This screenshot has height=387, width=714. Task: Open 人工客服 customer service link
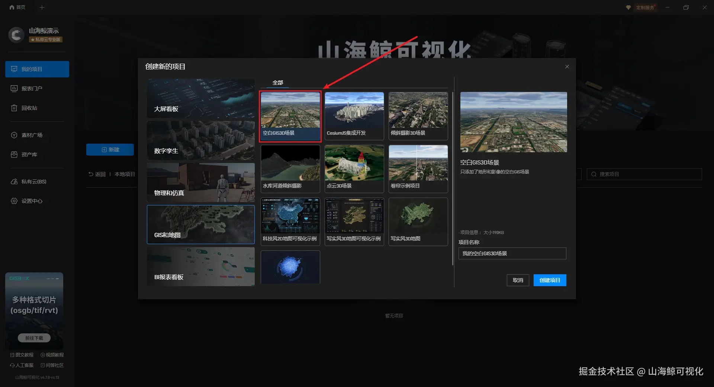click(22, 365)
